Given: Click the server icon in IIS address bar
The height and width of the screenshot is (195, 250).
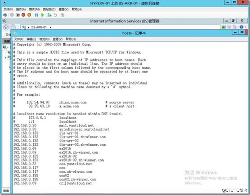Looking at the screenshot, I should [x=24, y=27].
